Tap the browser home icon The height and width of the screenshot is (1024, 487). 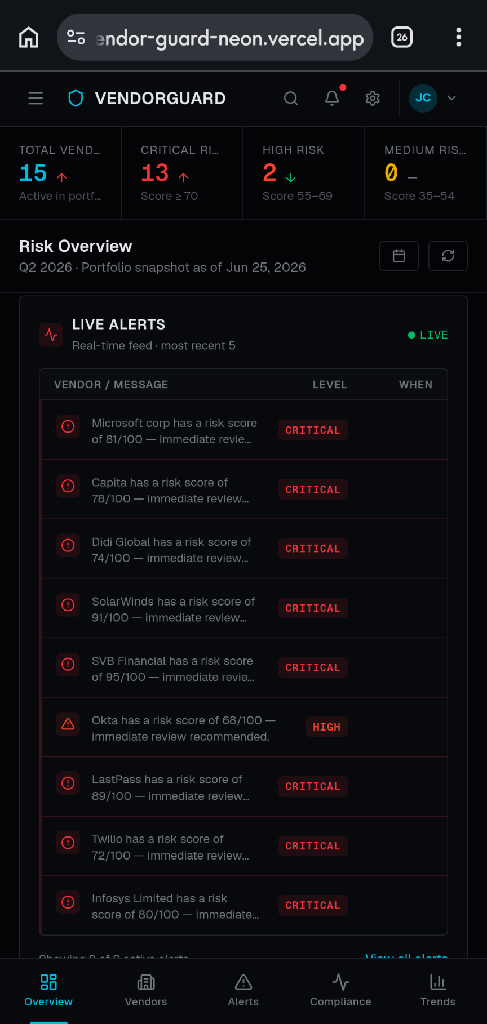point(29,38)
